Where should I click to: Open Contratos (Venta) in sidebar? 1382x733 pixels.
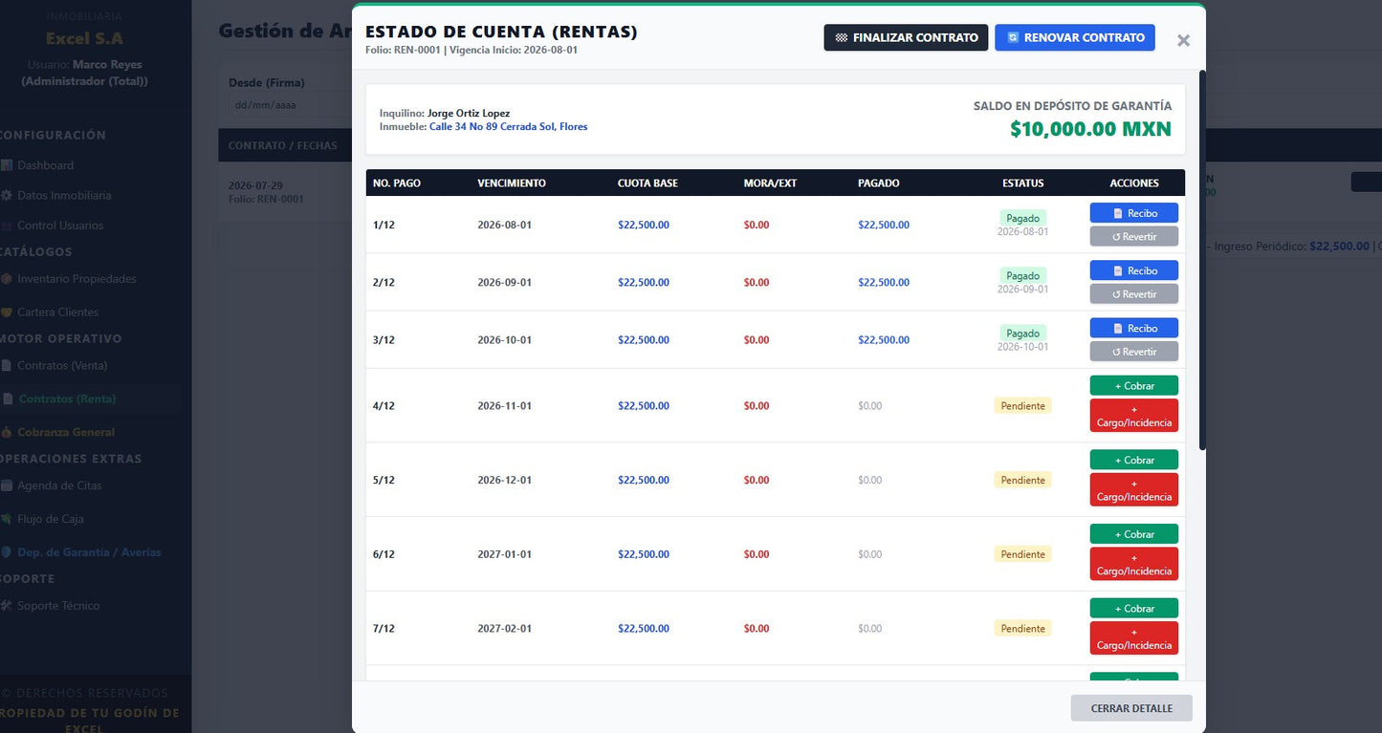coord(62,365)
